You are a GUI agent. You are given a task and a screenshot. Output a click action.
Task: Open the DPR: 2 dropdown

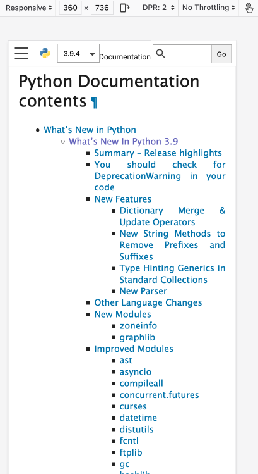158,8
